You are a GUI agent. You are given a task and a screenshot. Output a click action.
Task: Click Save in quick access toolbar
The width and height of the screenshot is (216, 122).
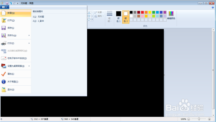(7, 3)
